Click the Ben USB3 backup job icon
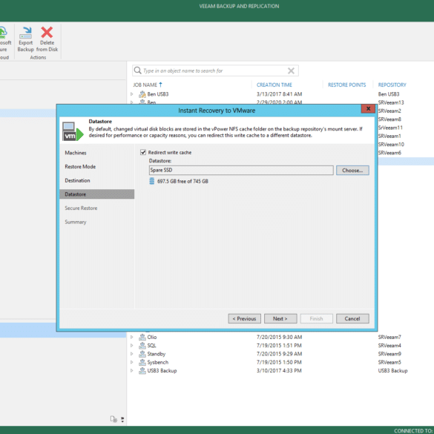The image size is (434, 434). (142, 94)
